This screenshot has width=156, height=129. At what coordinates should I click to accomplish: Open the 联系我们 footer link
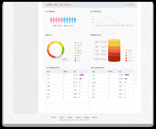62,117
